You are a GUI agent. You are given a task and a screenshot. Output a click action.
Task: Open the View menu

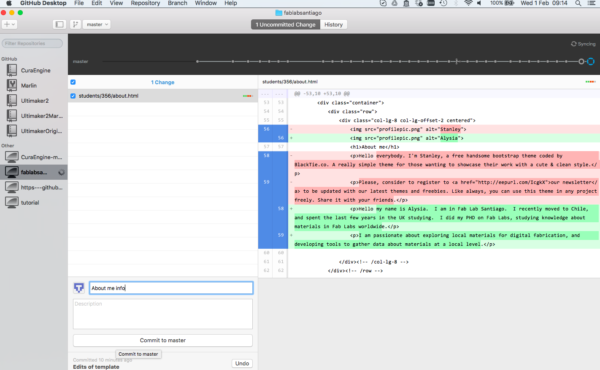point(116,3)
